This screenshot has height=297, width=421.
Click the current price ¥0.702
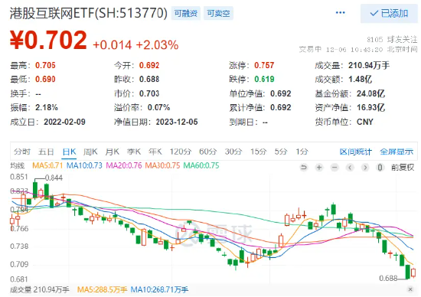coord(48,40)
